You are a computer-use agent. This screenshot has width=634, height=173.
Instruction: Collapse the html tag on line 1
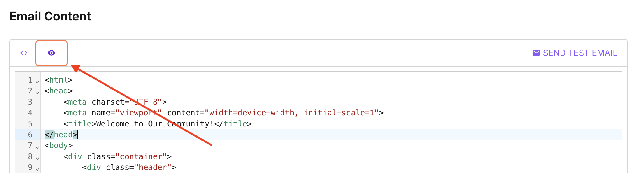(x=37, y=81)
